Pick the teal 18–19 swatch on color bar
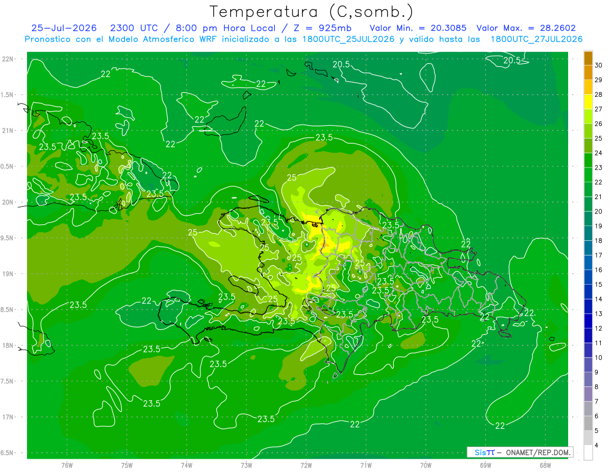This screenshot has width=612, height=472. pos(588,233)
